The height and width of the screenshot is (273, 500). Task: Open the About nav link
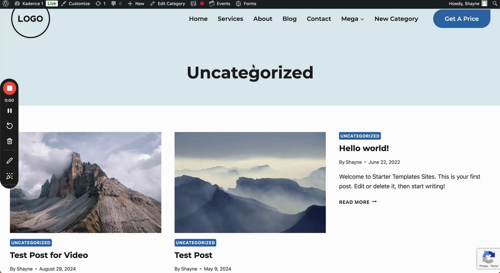tap(263, 19)
